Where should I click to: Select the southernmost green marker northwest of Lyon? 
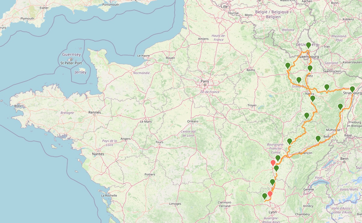click(264, 196)
